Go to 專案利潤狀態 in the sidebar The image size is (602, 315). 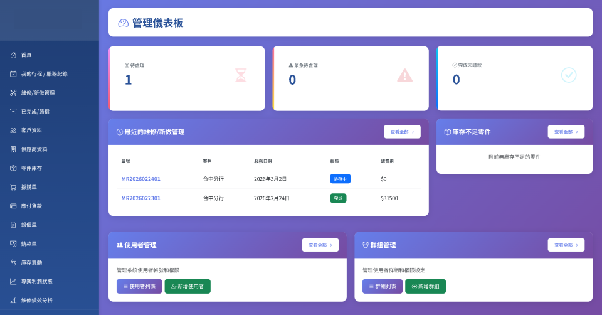(x=36, y=281)
